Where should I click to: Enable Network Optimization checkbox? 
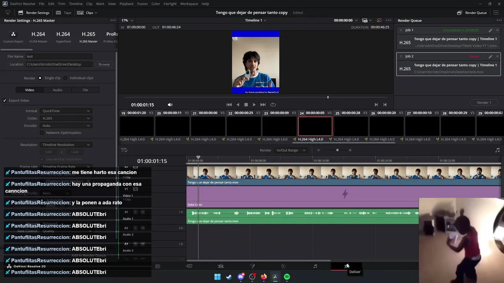pyautogui.click(x=42, y=133)
